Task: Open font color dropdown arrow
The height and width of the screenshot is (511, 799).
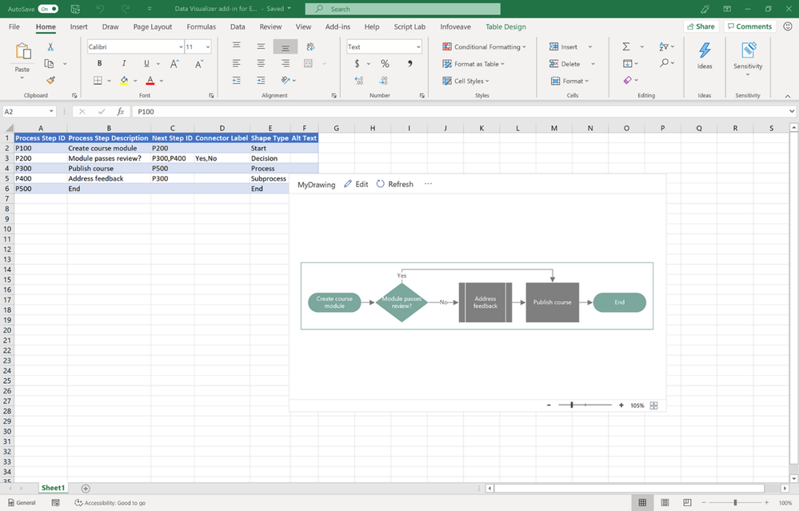Action: pos(162,81)
